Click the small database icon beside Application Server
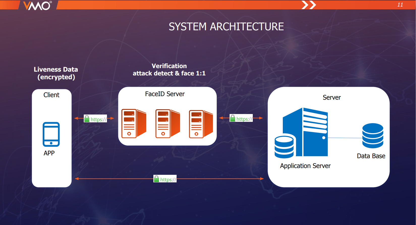This screenshot has height=225, width=416. point(284,147)
